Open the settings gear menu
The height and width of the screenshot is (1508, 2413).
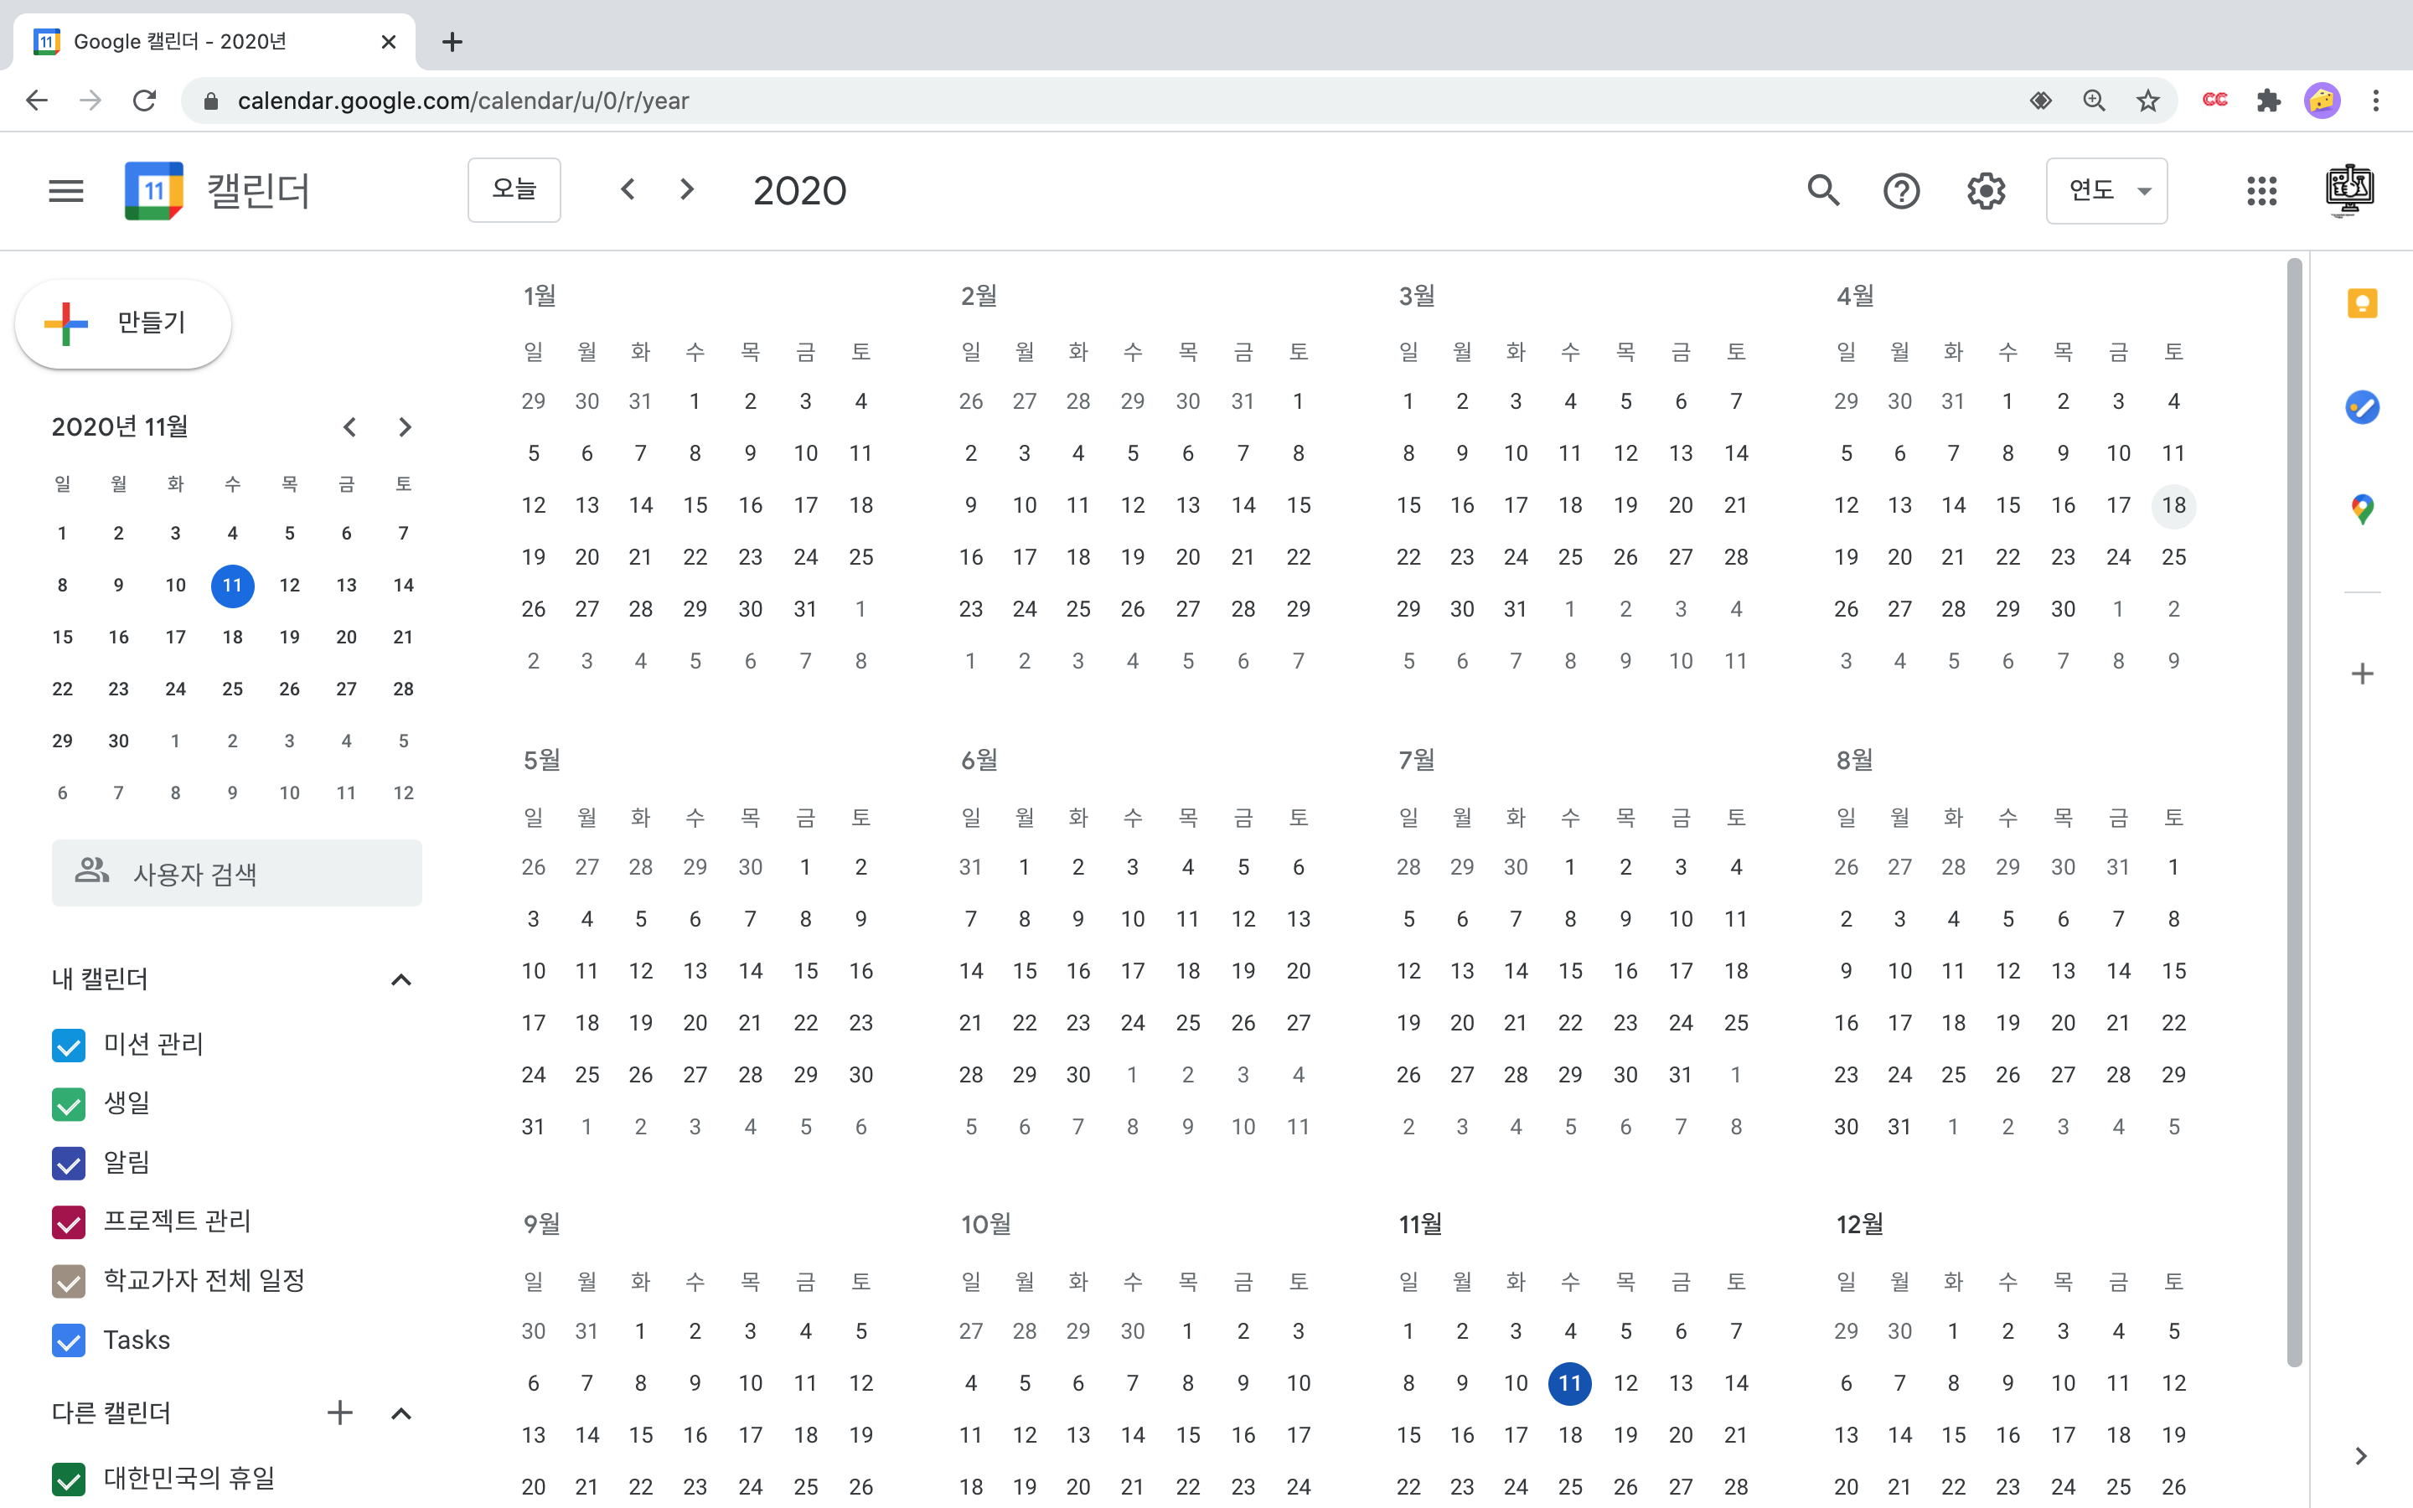coord(1985,190)
